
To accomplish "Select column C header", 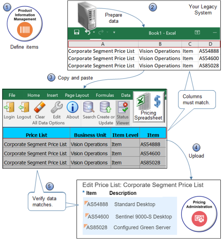I will click(190, 44).
